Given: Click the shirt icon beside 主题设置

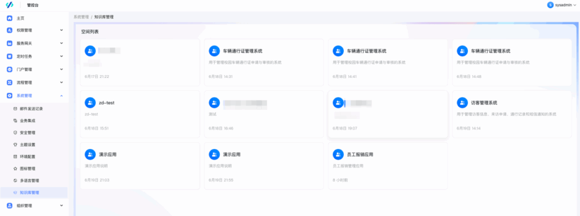Looking at the screenshot, I should [x=15, y=144].
